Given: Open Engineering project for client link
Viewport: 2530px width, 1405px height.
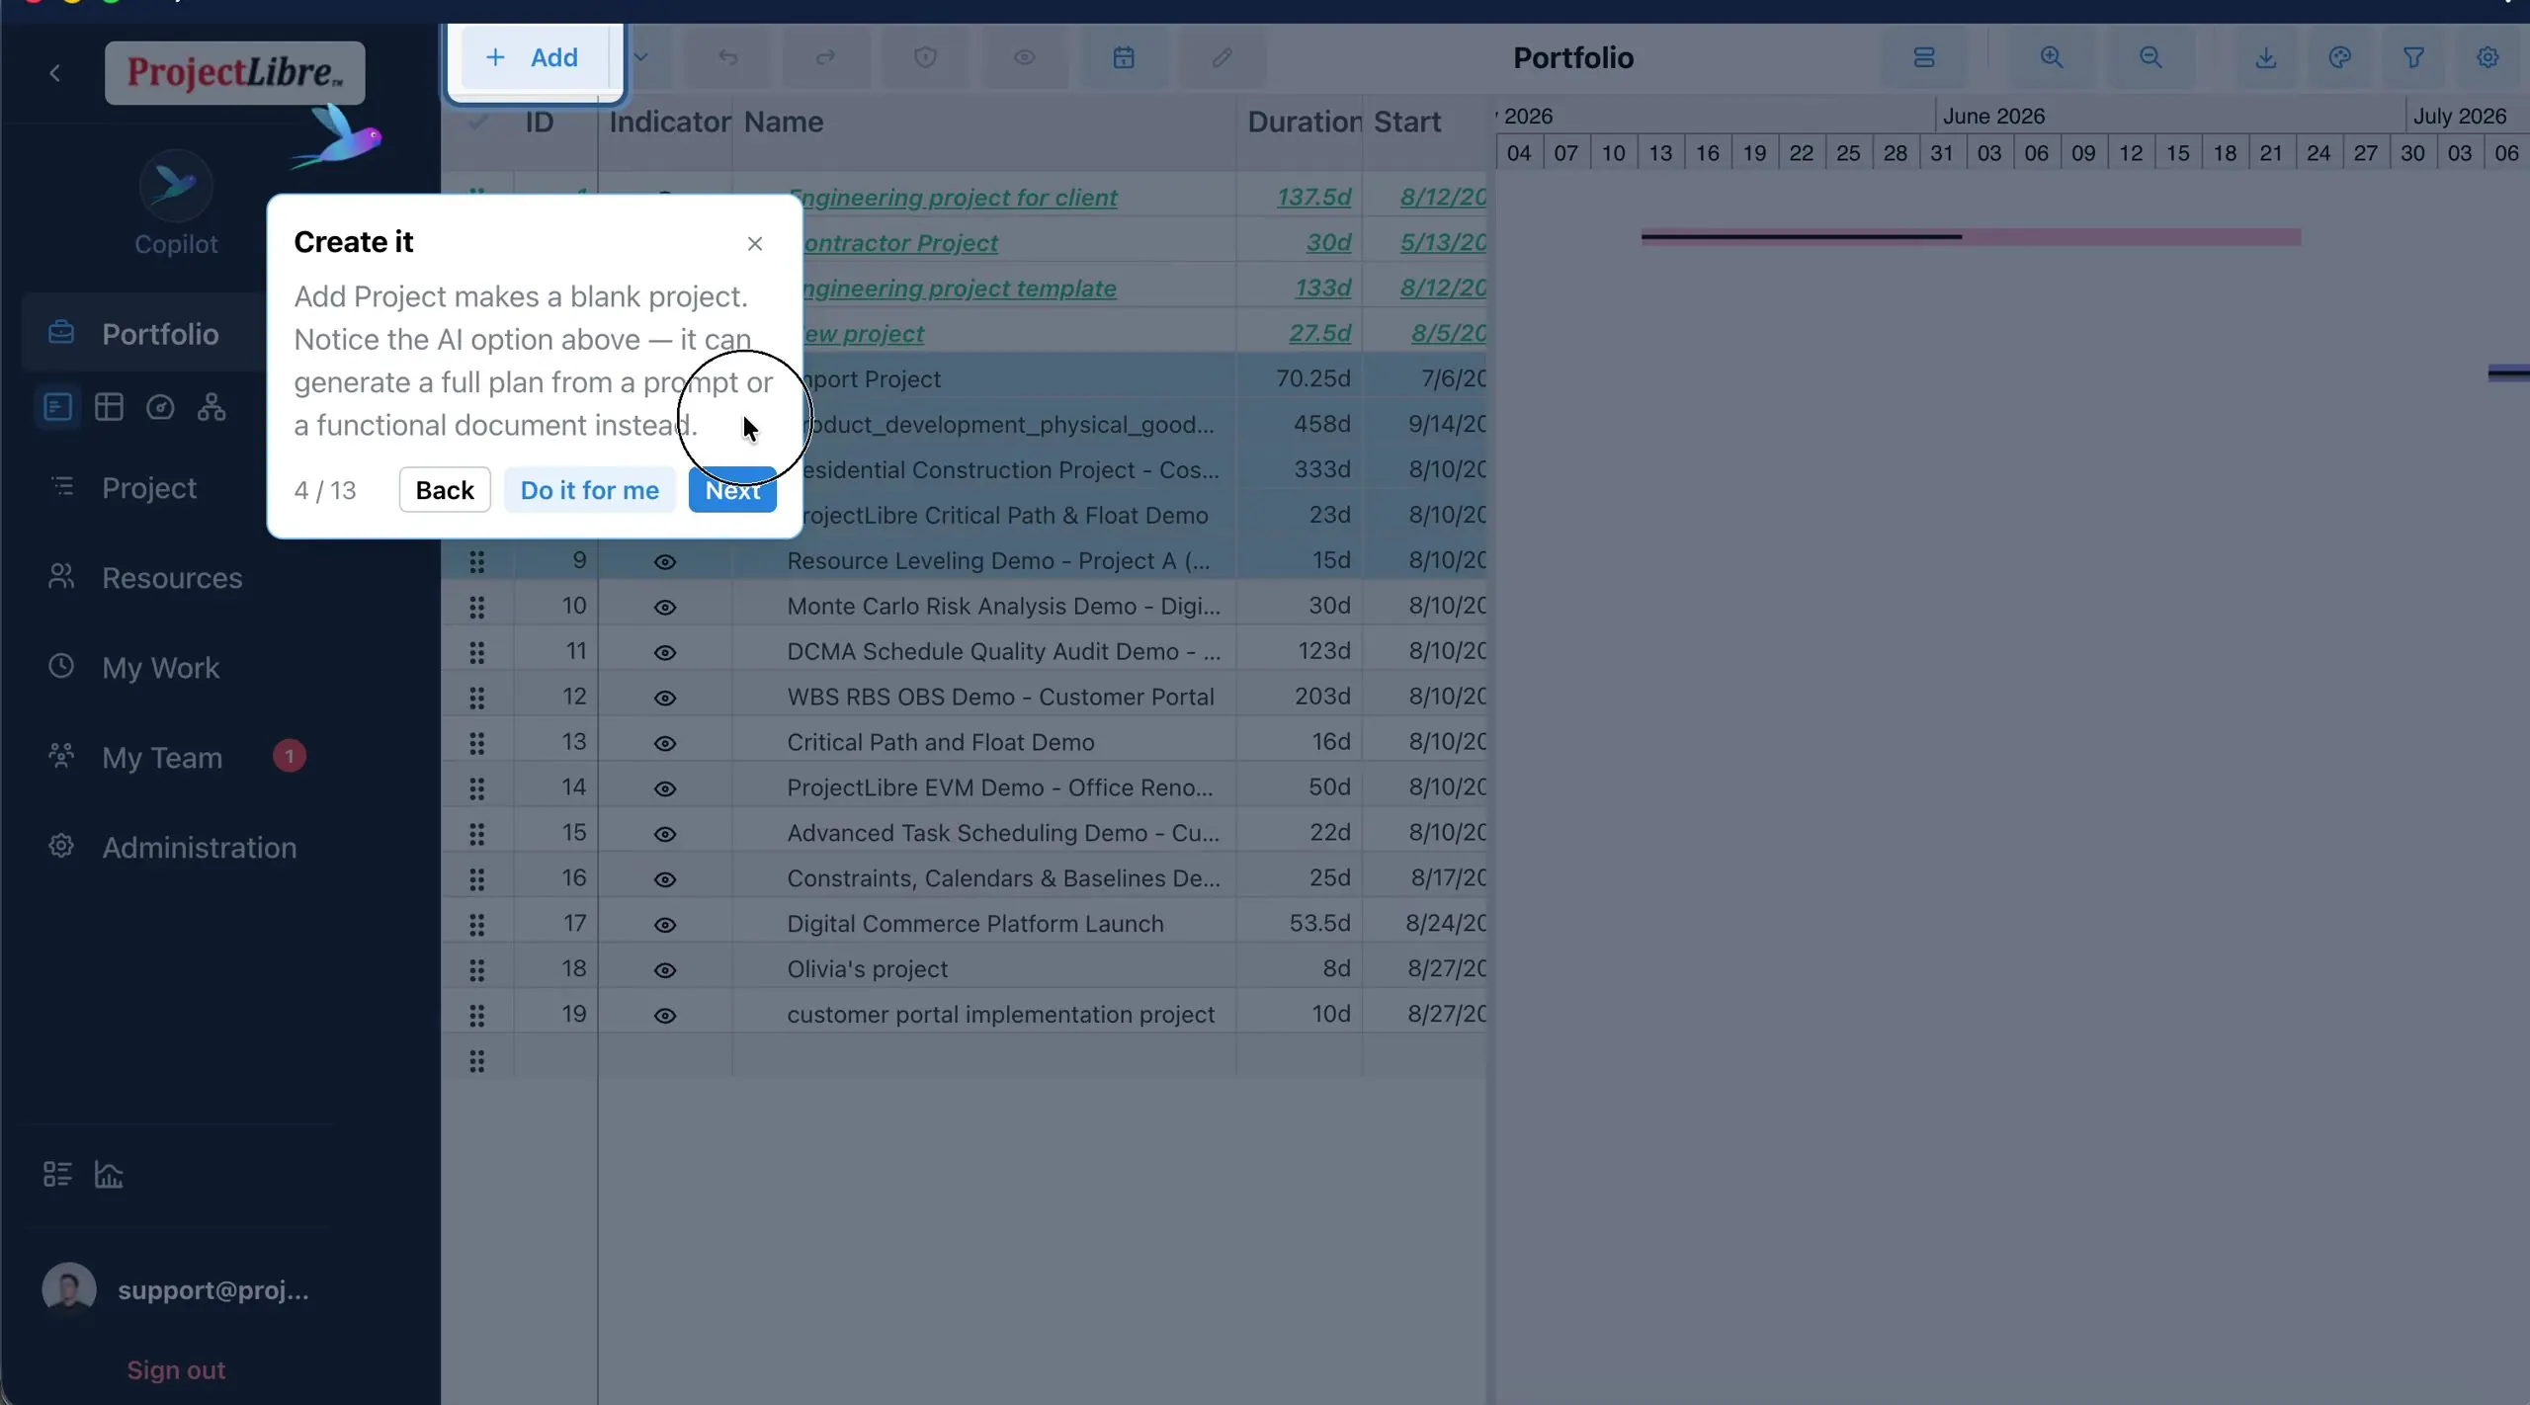Looking at the screenshot, I should click(959, 198).
